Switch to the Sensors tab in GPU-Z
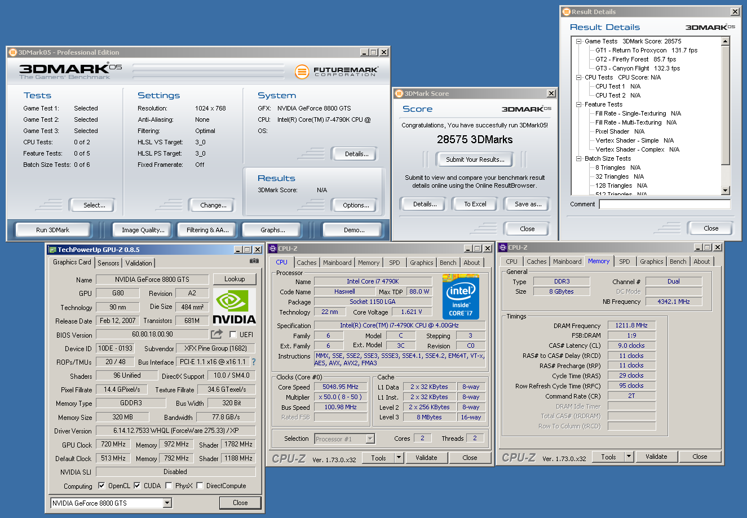This screenshot has width=747, height=518. click(x=108, y=263)
